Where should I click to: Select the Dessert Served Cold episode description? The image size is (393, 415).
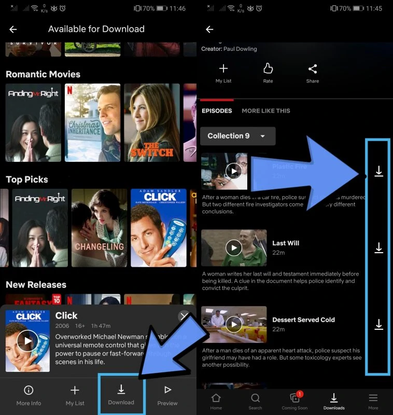(282, 357)
